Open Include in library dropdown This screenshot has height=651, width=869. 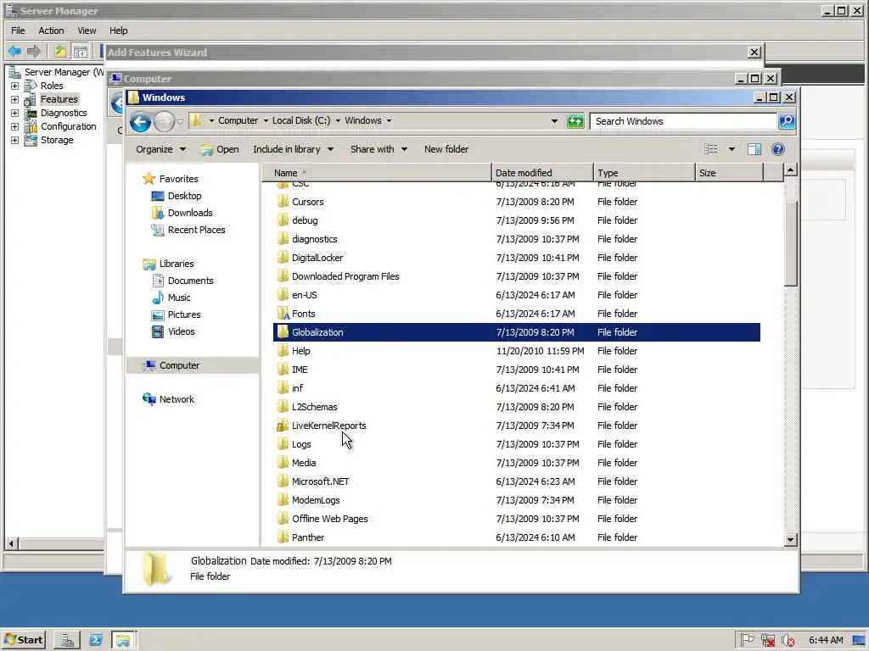(293, 149)
